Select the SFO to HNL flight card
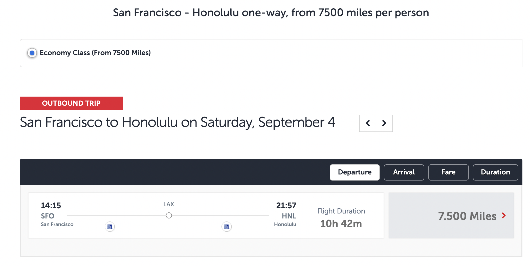Screen dimensions: 530x266 (206, 215)
